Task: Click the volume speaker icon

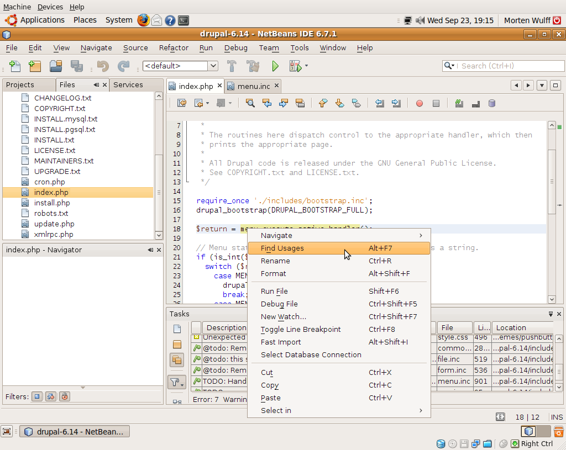Action: click(420, 20)
